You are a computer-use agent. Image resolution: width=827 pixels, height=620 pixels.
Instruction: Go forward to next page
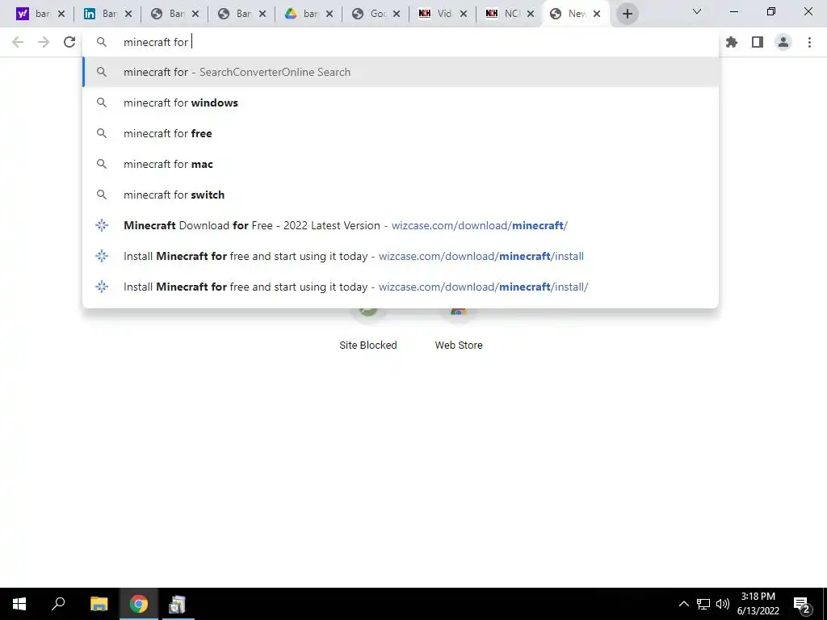[x=44, y=42]
